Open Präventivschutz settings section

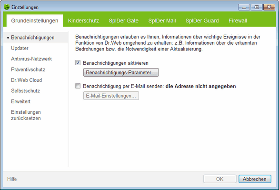pyautogui.click(x=28, y=70)
